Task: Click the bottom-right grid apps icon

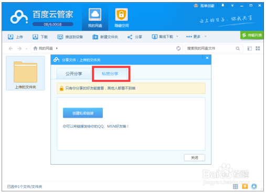Action: tap(236, 187)
